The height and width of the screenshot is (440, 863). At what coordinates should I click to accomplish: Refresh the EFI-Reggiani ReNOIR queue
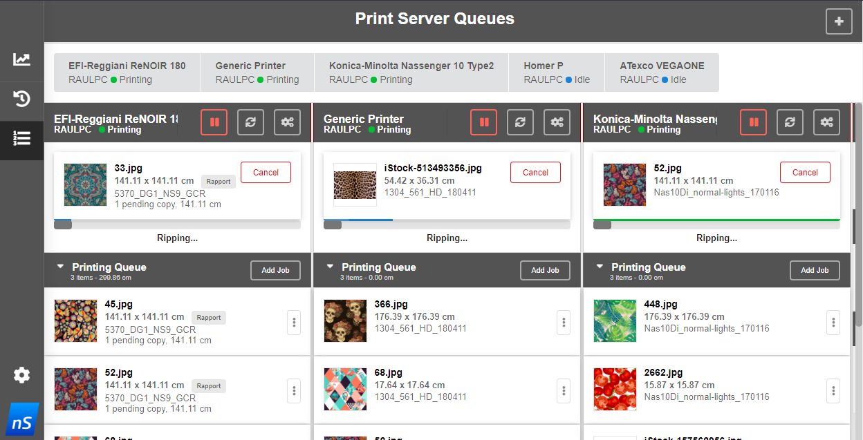[250, 122]
